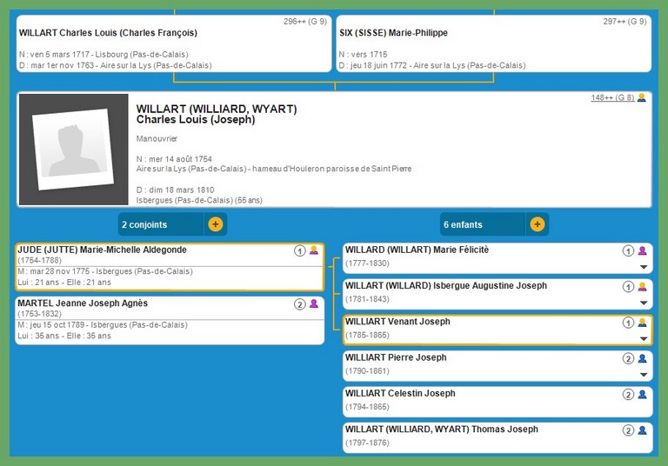Click the profile photo placeholder thumbnail
Viewport: 668px width, 466px height.
73,150
